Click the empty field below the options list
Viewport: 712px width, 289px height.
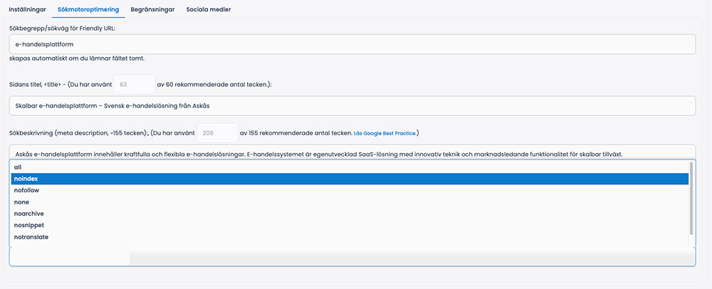point(352,257)
